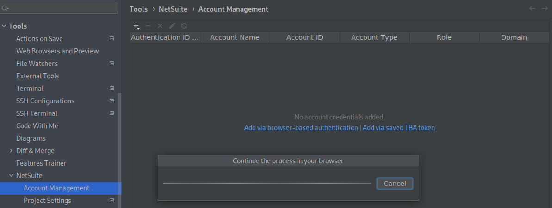The width and height of the screenshot is (552, 208).
Task: Expand the Diff & Merge node
Action: coord(11,150)
